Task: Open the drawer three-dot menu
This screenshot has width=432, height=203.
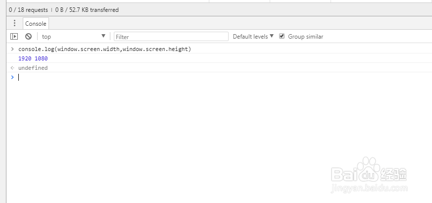Action: coord(14,23)
